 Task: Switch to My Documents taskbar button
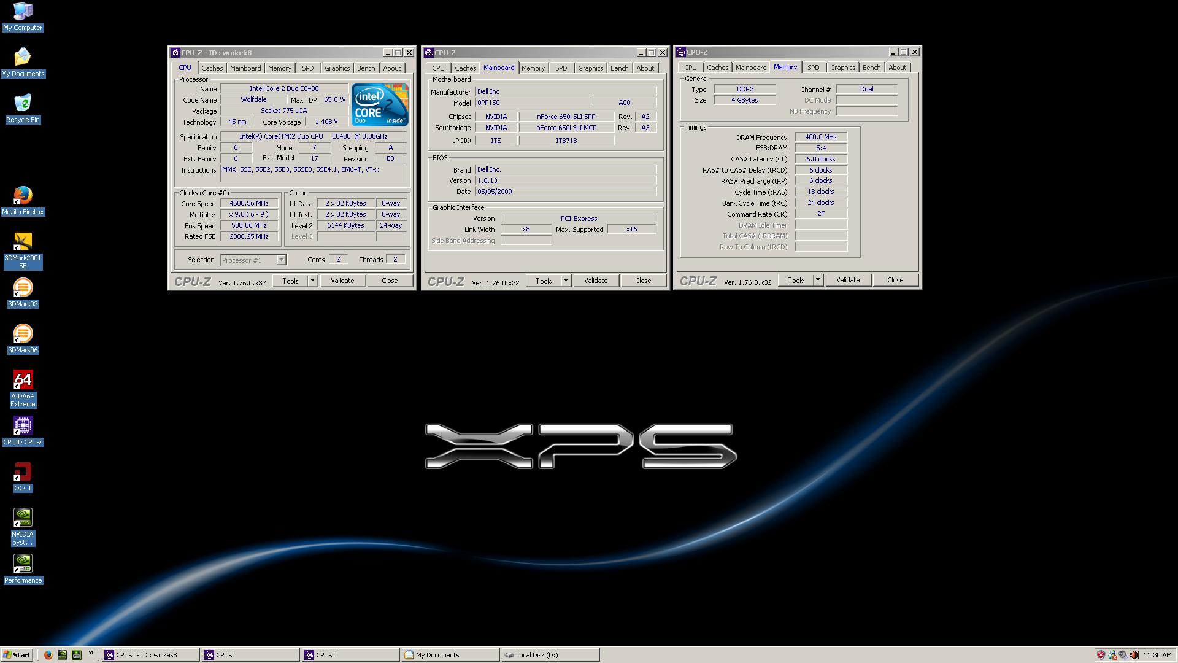[x=450, y=655]
